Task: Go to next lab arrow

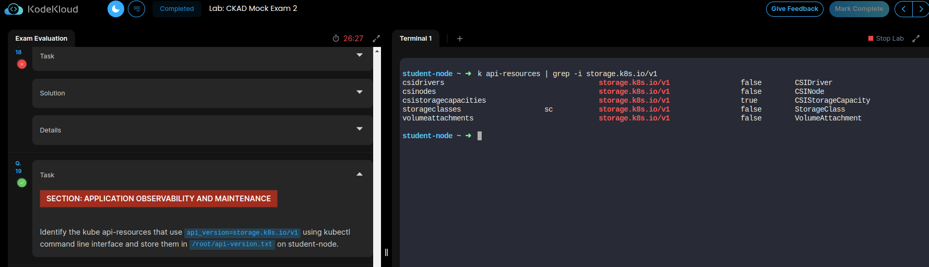Action: point(921,9)
